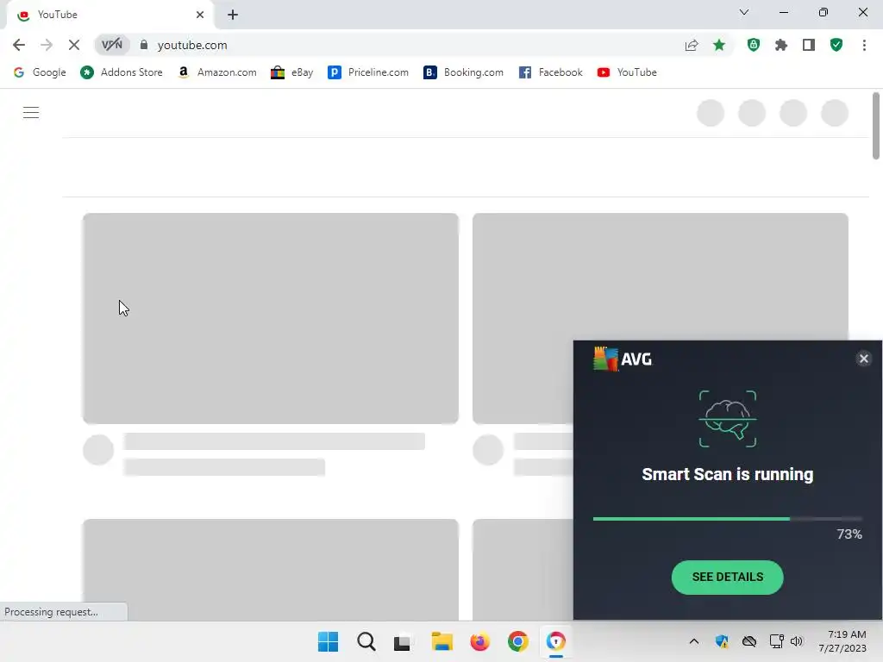Launch Google Chrome from taskbar

pos(518,641)
